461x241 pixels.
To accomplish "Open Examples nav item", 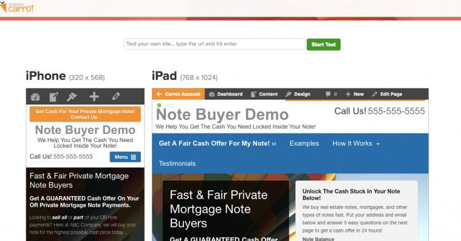I will click(x=304, y=143).
